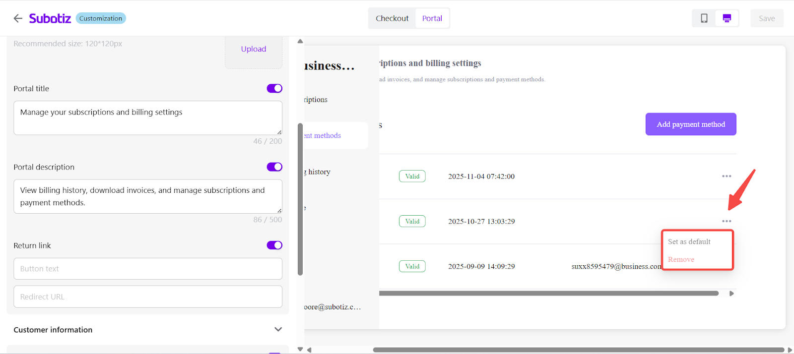Open options for 2025-10-27 payment method

click(x=727, y=221)
